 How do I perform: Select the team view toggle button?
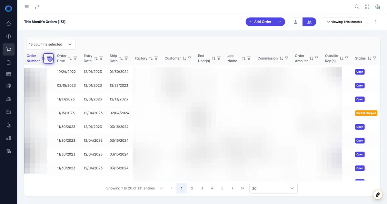click(x=309, y=22)
